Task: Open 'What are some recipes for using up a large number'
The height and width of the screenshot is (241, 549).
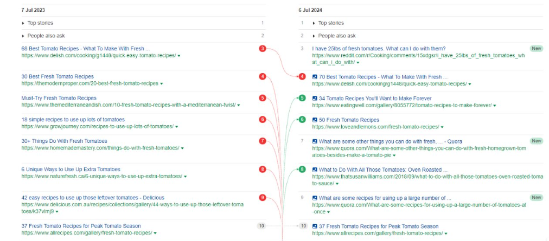Action: [x=385, y=198]
